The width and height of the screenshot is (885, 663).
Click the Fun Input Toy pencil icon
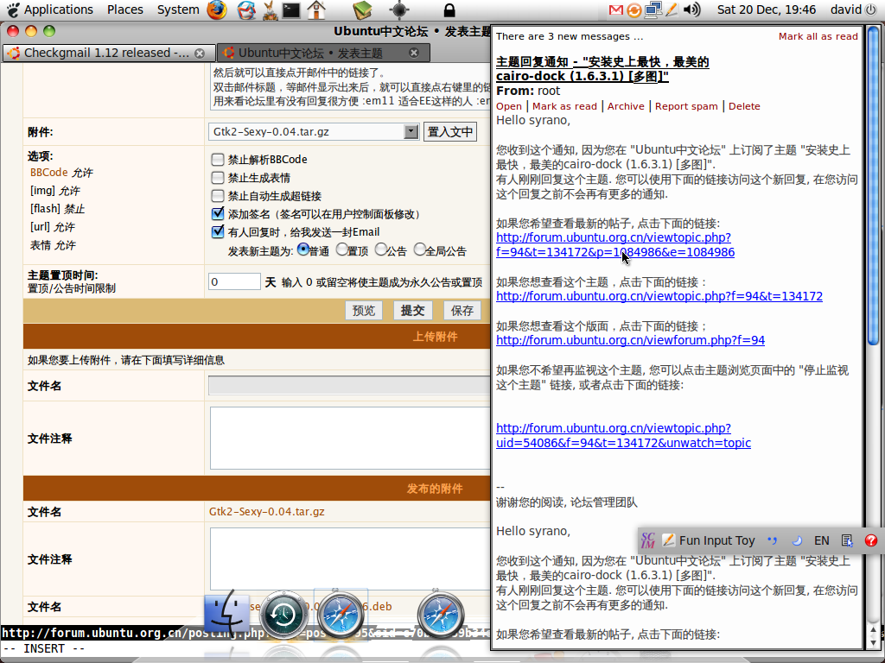(x=668, y=540)
